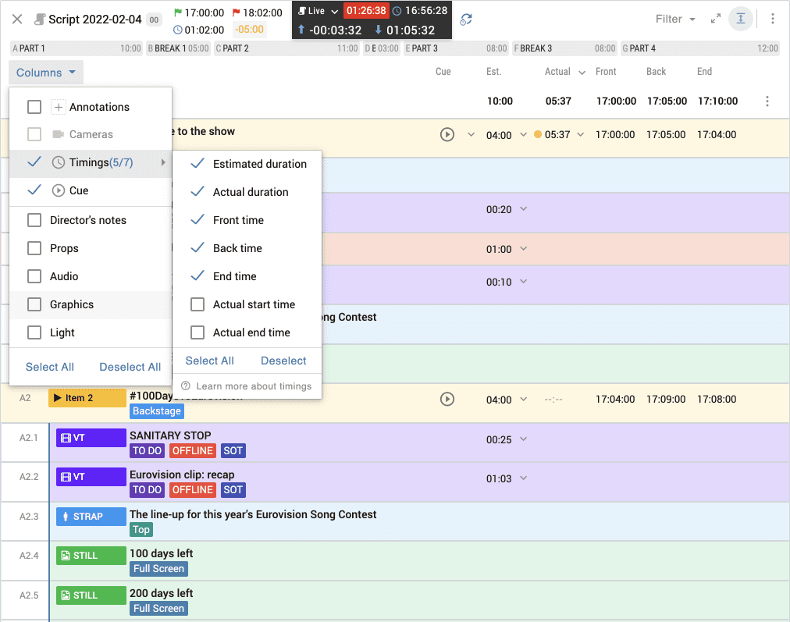Toggle fullscreen with the expand arrows icon
790x622 pixels.
pyautogui.click(x=715, y=20)
